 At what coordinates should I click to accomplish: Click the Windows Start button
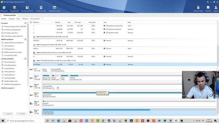[3, 121]
